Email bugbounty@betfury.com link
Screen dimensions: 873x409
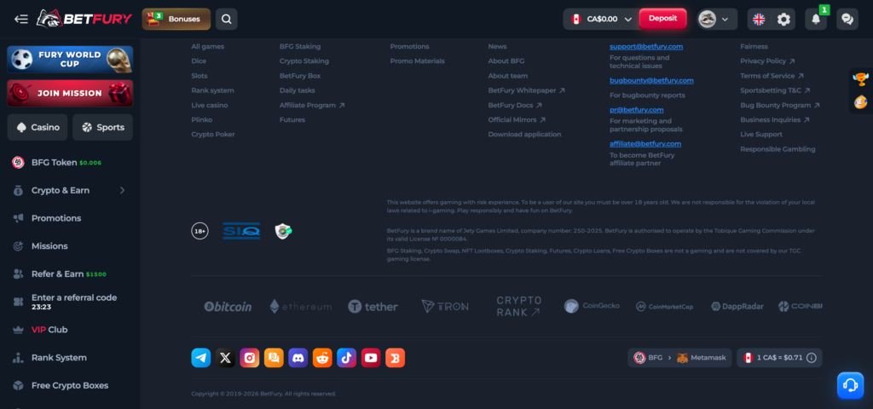click(651, 81)
